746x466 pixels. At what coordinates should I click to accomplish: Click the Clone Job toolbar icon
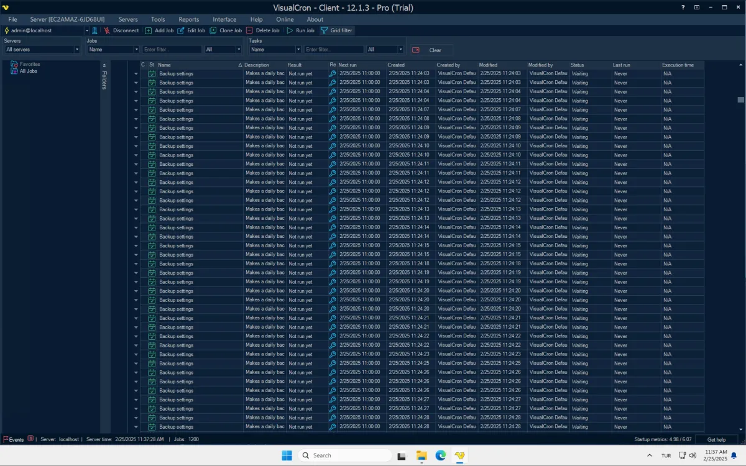click(x=213, y=30)
